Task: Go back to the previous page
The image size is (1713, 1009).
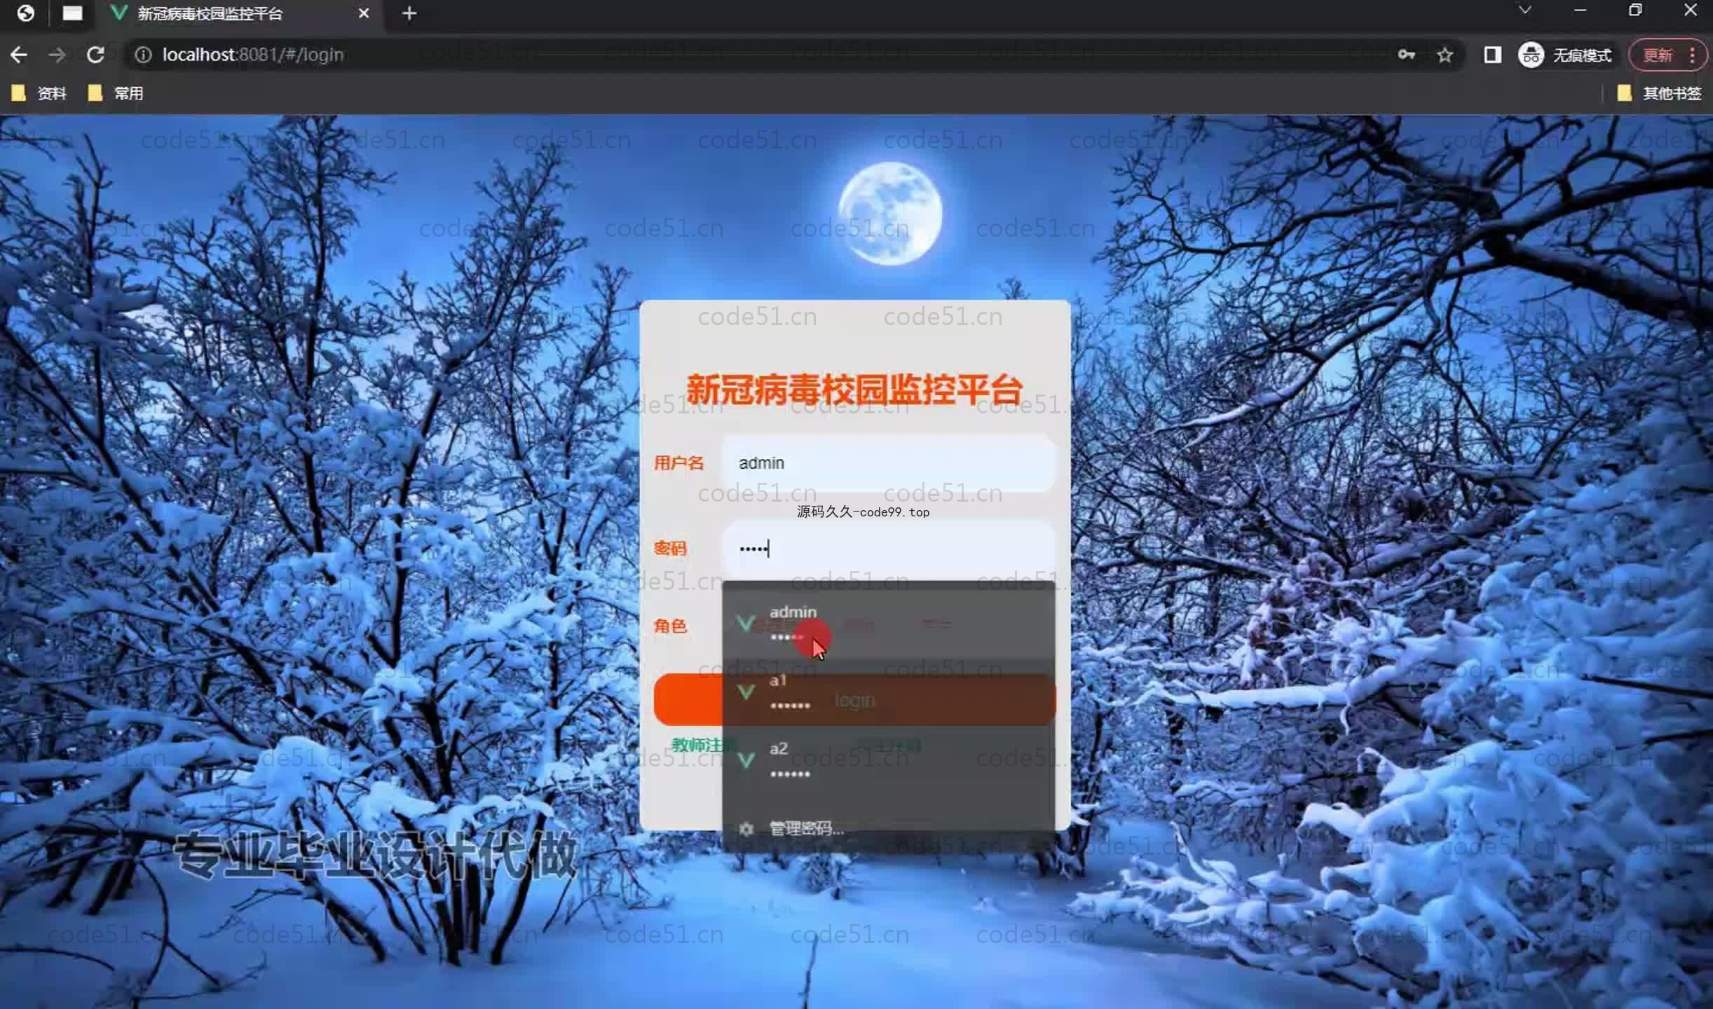Action: pyautogui.click(x=19, y=55)
